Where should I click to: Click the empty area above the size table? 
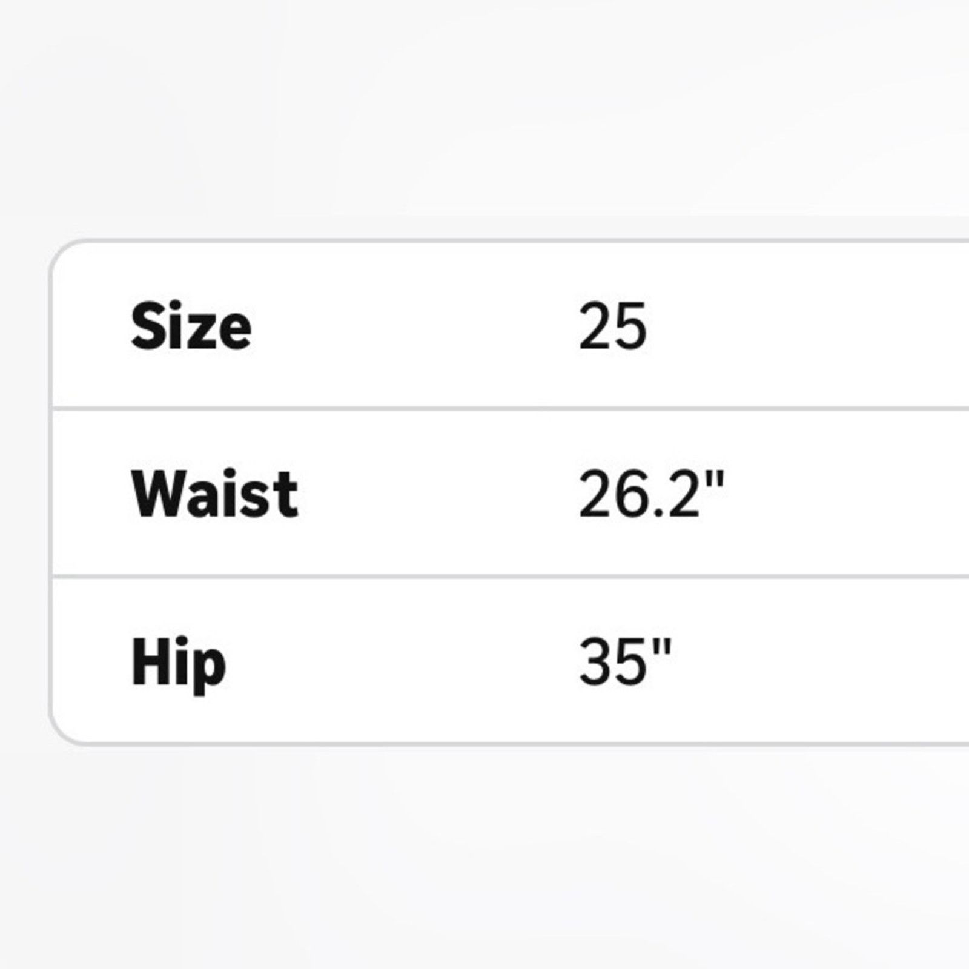pyautogui.click(x=484, y=118)
